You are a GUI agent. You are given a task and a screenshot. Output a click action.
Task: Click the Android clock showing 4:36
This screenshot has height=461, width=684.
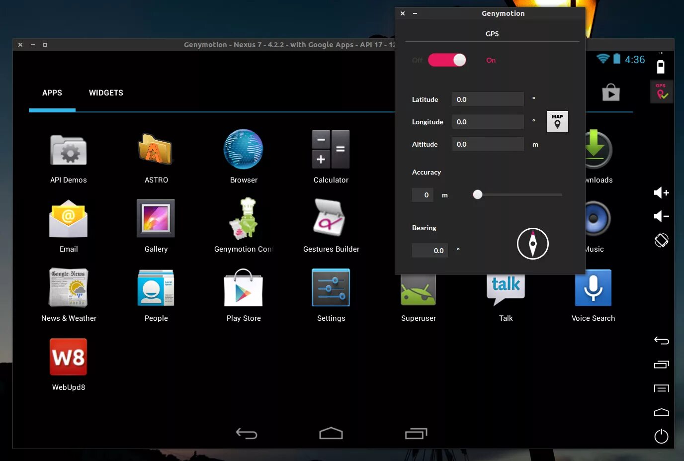point(635,60)
